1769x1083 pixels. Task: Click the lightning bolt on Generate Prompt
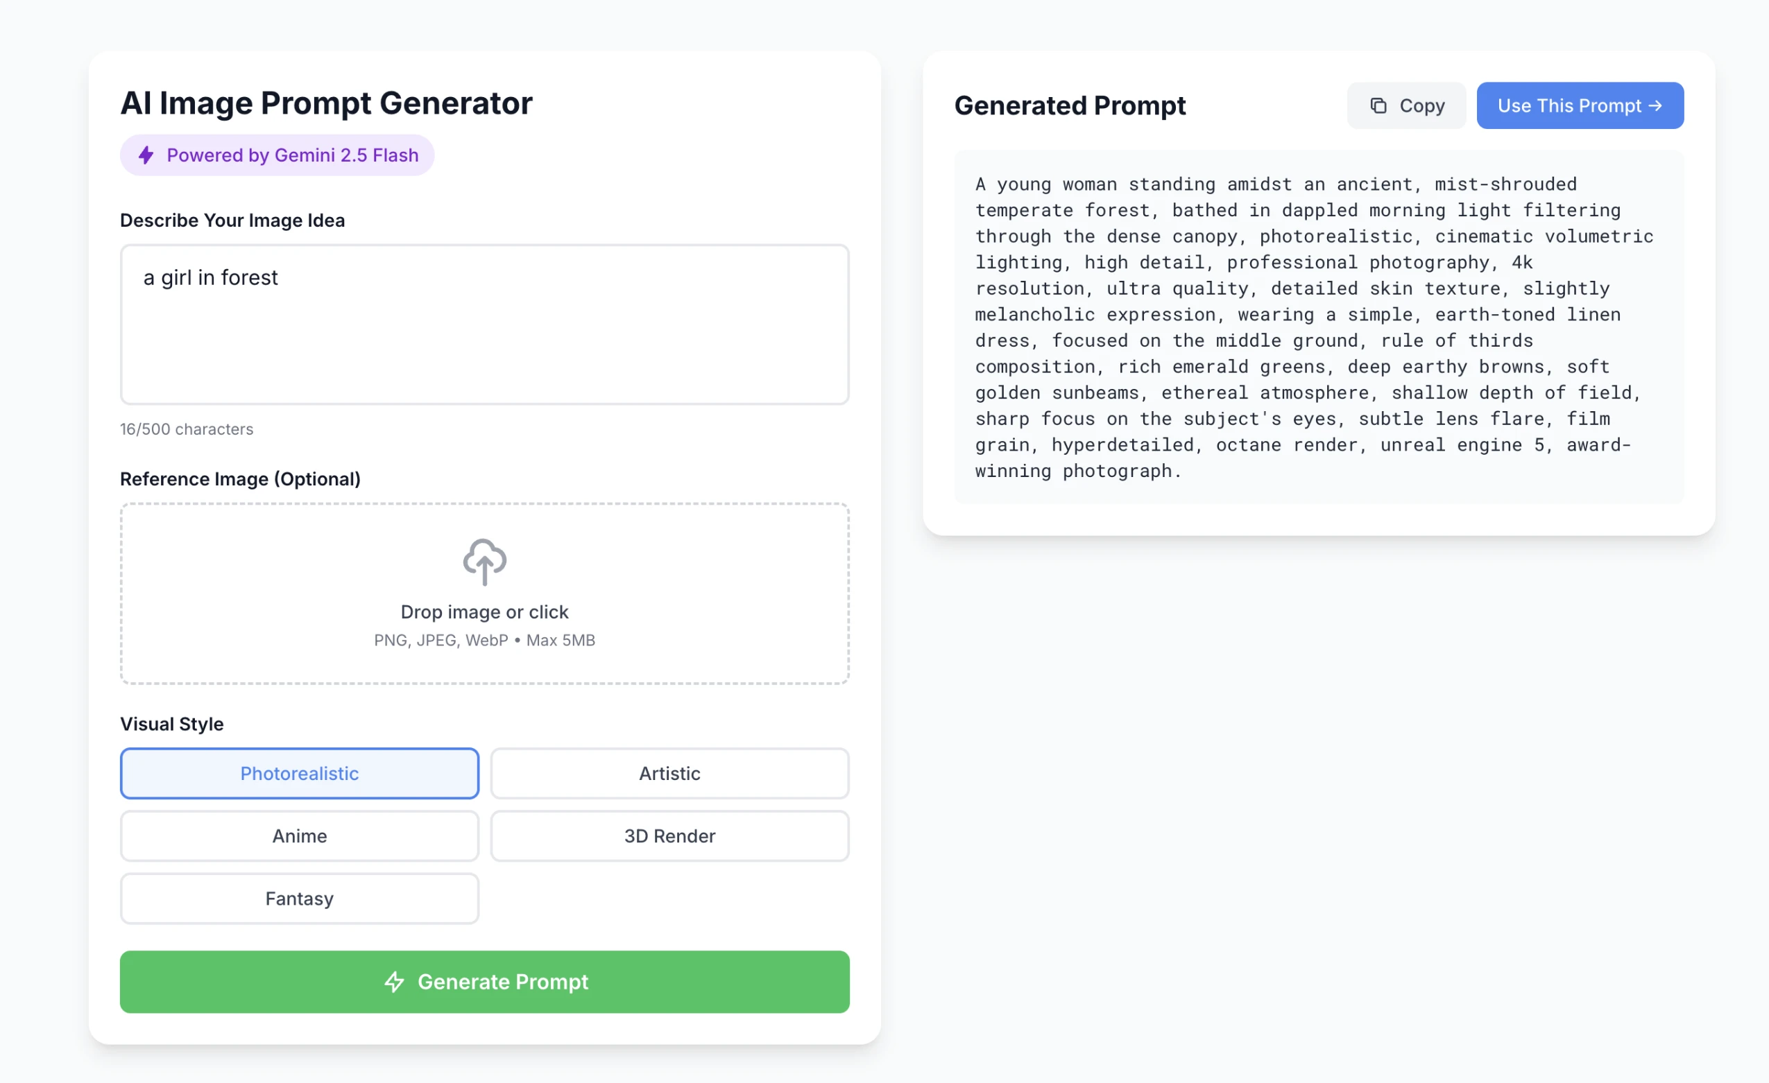(x=395, y=982)
